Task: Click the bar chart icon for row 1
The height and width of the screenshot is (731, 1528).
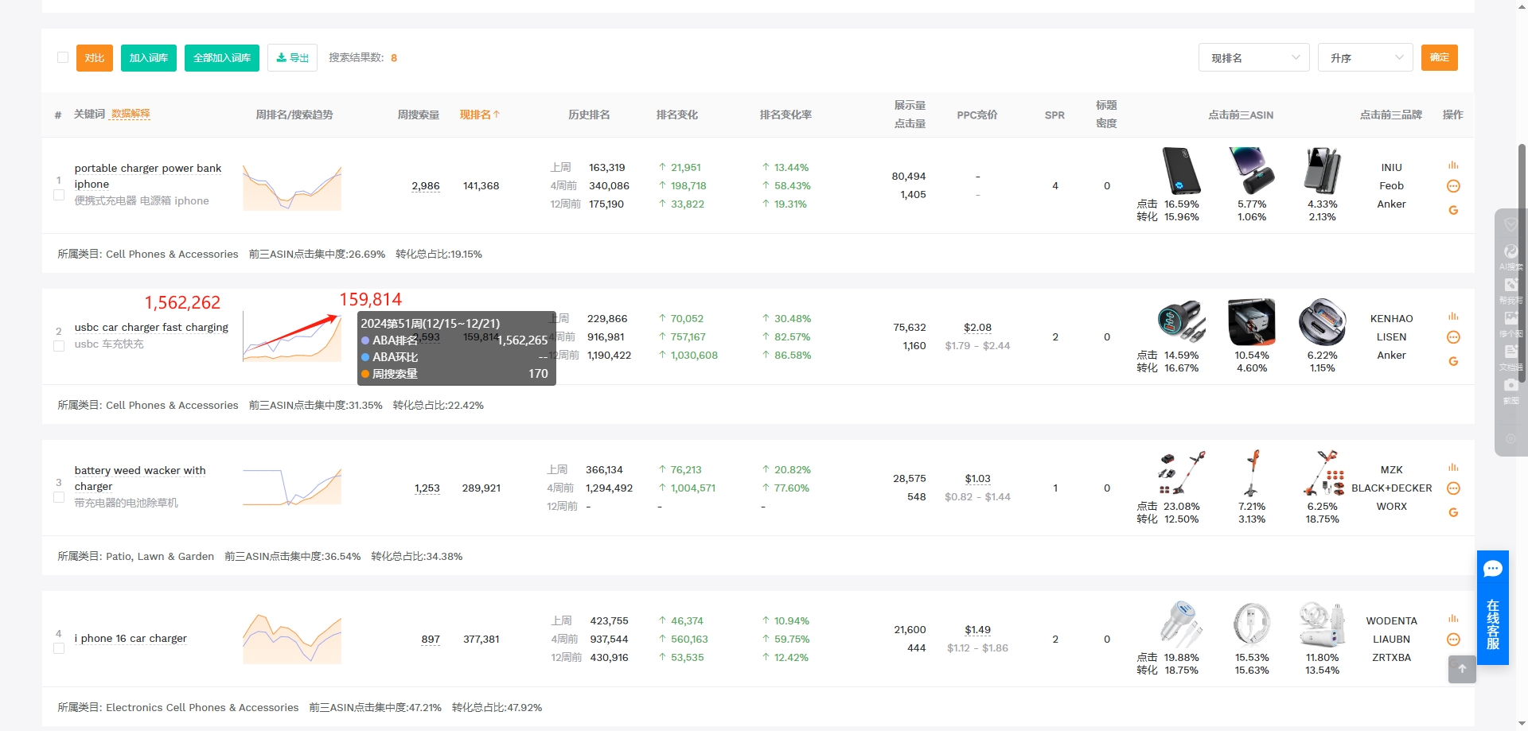Action: click(x=1453, y=165)
